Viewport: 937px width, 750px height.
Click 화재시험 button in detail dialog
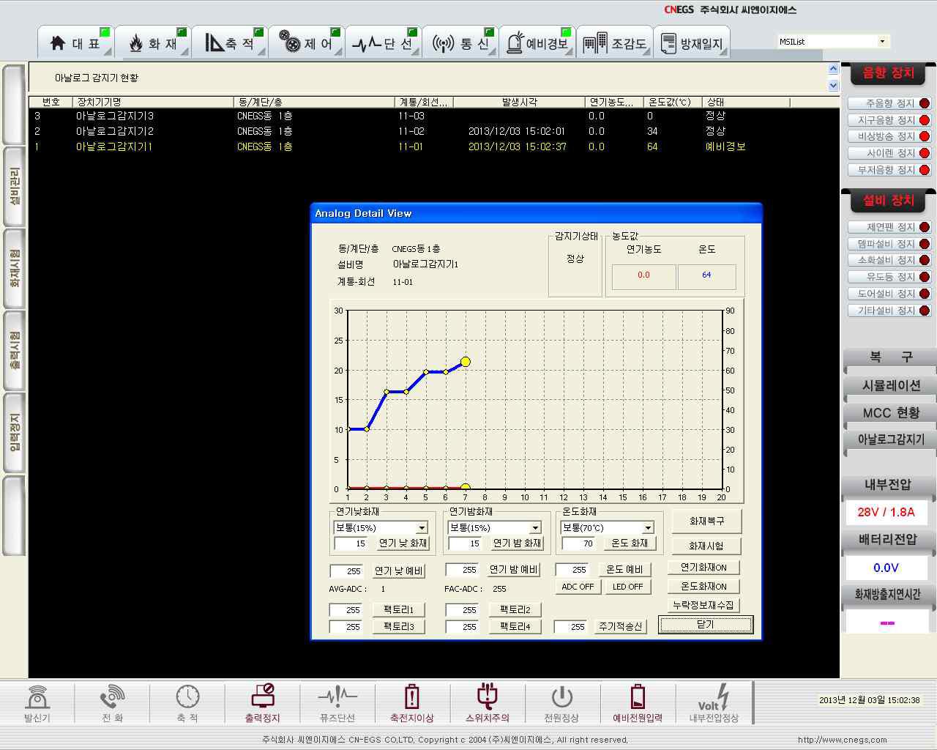pos(706,546)
